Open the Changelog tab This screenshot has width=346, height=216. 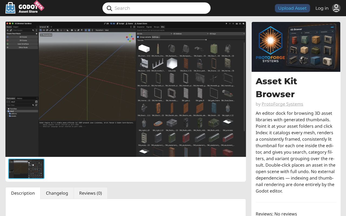pyautogui.click(x=57, y=193)
